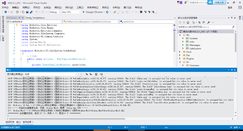Image resolution: width=243 pixels, height=131 pixels.
Task: Click the browser Refresh icon in toolbar
Action: (107, 12)
